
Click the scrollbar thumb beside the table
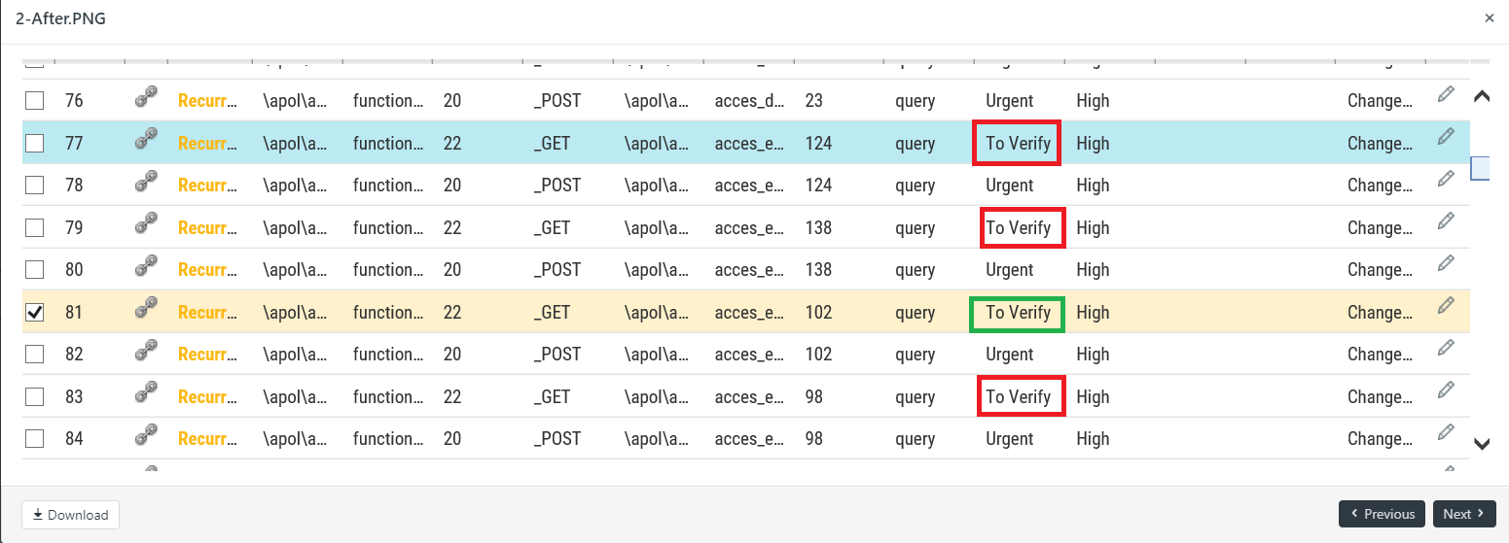[1480, 168]
